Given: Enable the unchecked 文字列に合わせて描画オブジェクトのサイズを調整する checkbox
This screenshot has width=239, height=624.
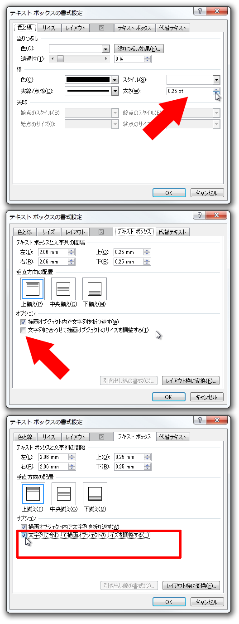Looking at the screenshot, I should click(x=23, y=331).
